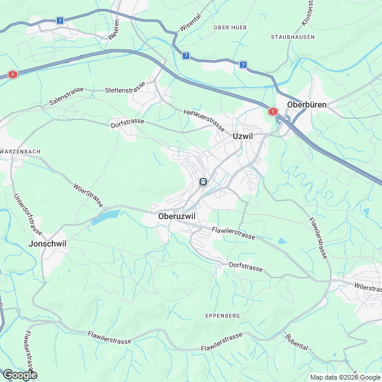Click the blue route 7 shield below Ober Hueb
This screenshot has width=382, height=382.
pyautogui.click(x=243, y=64)
